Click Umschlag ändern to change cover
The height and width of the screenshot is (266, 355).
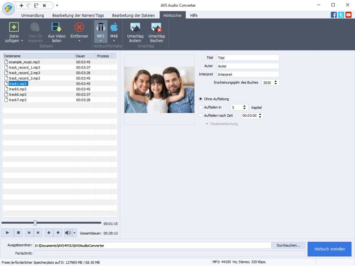point(135,27)
